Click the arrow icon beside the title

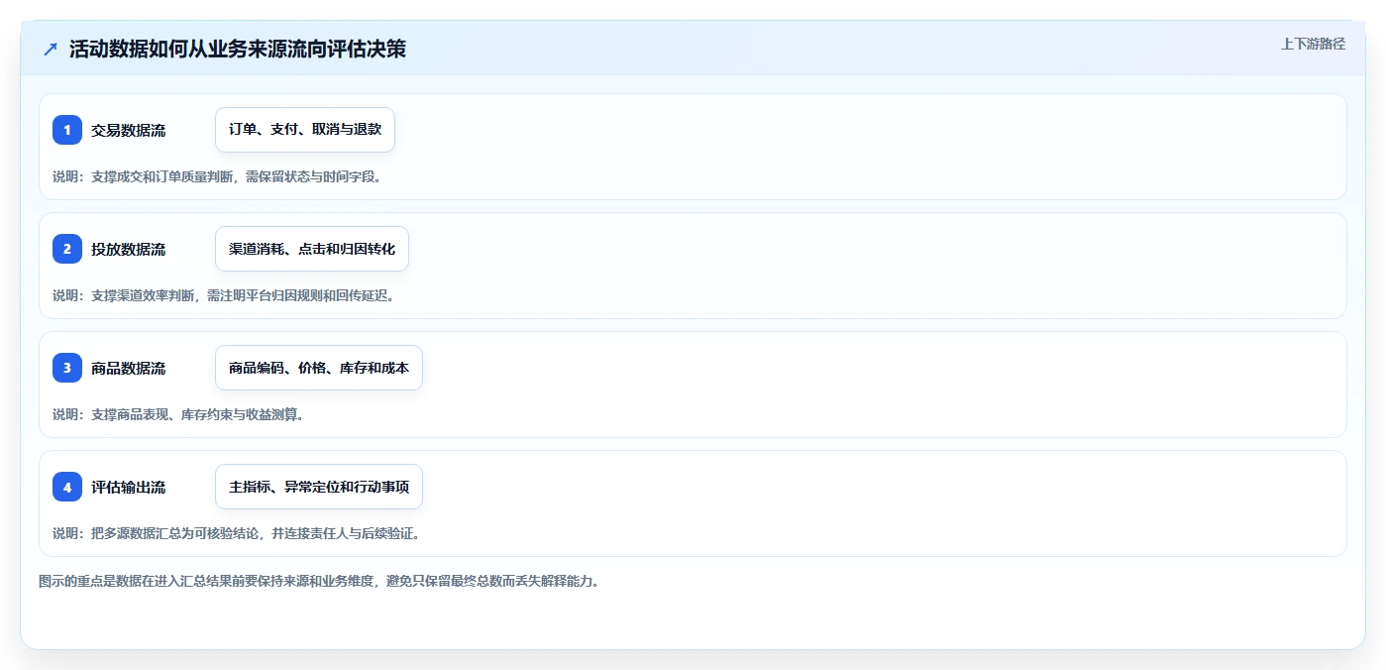coord(51,50)
